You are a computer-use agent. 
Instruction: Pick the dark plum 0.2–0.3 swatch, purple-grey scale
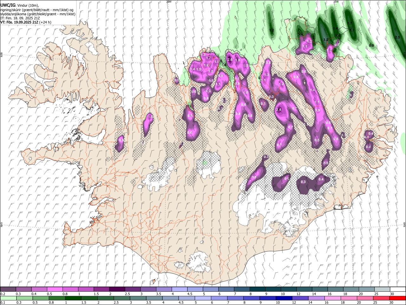[8, 289]
